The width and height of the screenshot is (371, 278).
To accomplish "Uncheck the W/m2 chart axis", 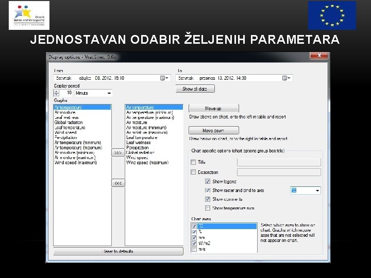I will pyautogui.click(x=194, y=243).
